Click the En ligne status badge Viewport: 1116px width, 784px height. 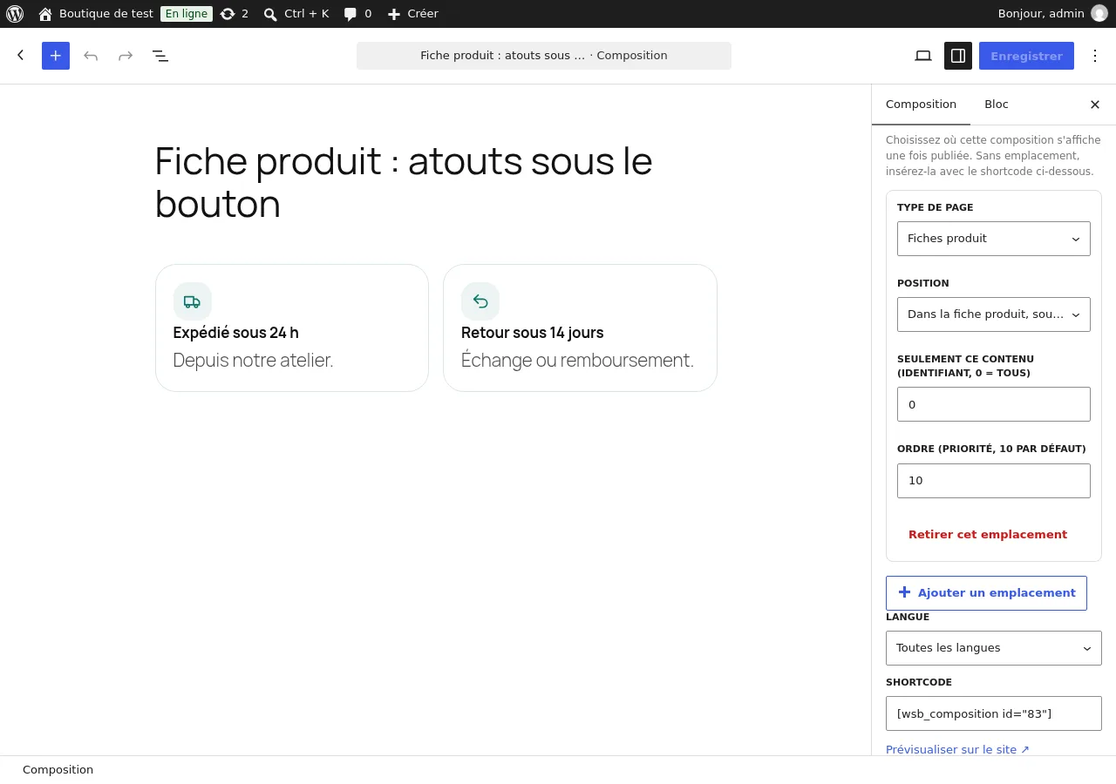[x=187, y=14]
